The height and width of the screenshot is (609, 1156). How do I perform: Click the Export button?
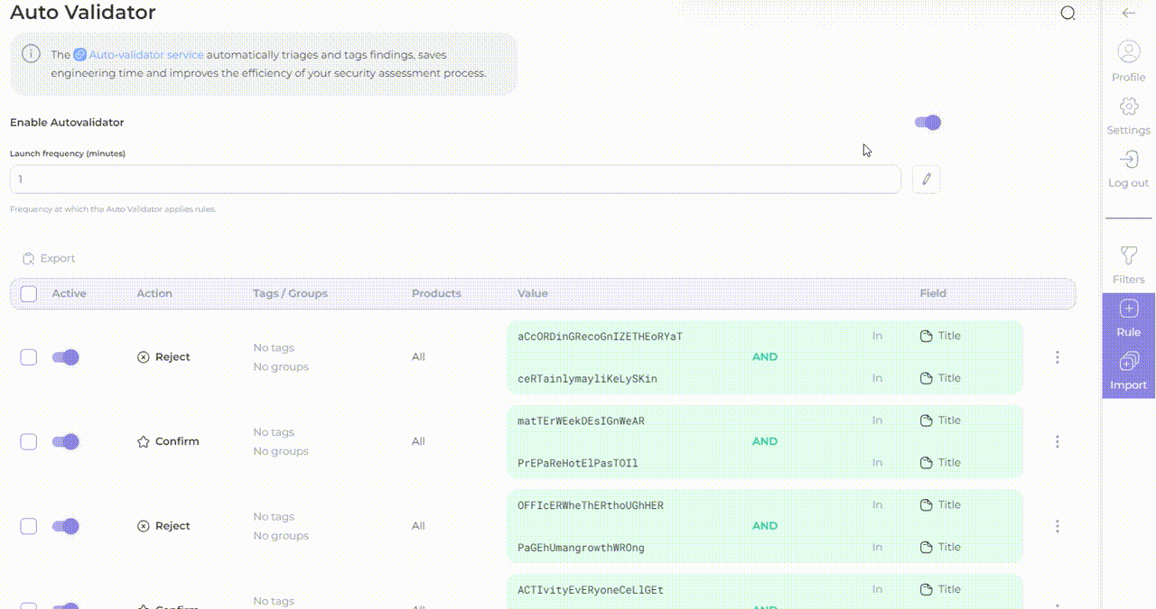click(x=49, y=258)
